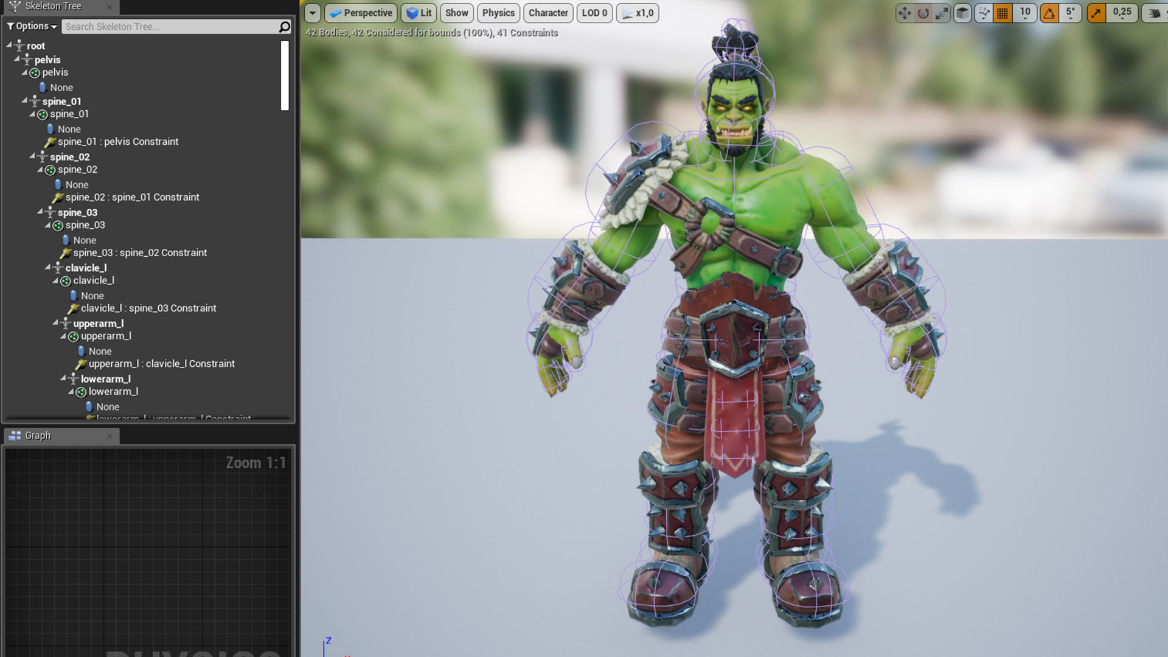Select upperarm_l : clavicle_l Constraint
This screenshot has width=1168, height=657.
155,364
